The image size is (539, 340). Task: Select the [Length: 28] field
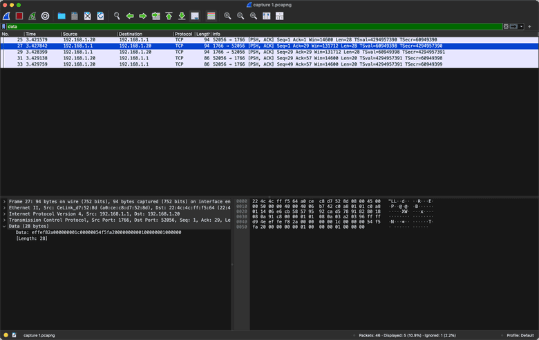32,238
